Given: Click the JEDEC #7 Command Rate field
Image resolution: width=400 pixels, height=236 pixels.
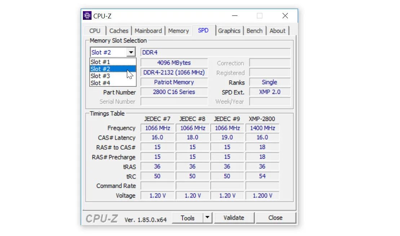Looking at the screenshot, I should click(x=157, y=186).
